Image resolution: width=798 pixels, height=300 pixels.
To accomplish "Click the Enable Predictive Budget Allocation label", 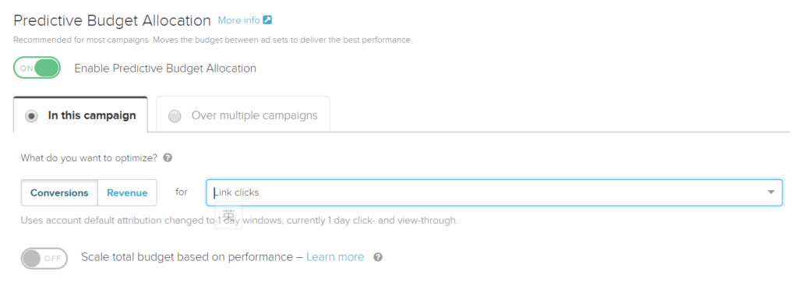I will (165, 68).
